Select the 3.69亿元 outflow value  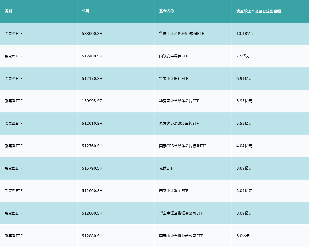point(244,168)
